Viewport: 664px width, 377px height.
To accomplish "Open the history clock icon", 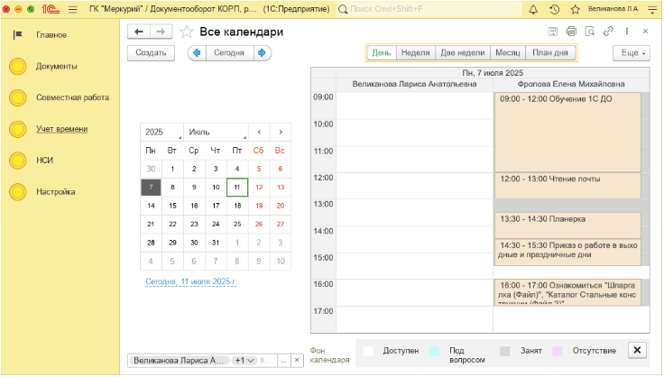I will [554, 9].
